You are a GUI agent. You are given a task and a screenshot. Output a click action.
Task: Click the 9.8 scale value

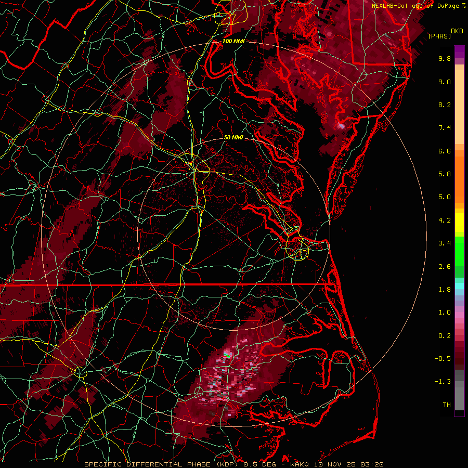(445, 58)
